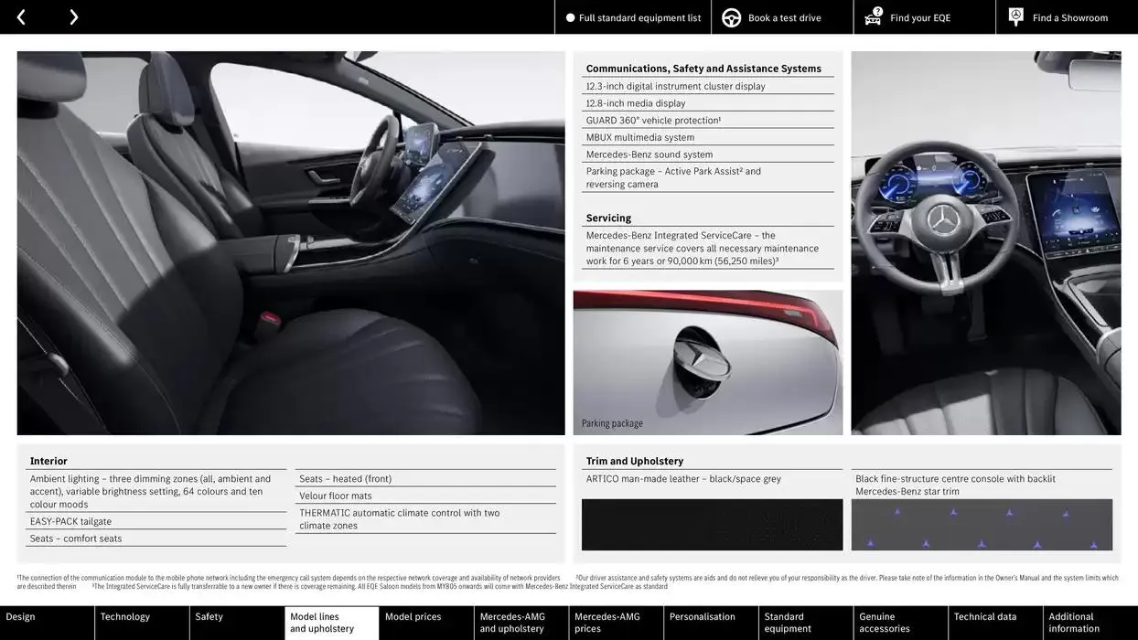Select the backlit star trim swatch
The height and width of the screenshot is (640, 1138).
[x=982, y=525]
